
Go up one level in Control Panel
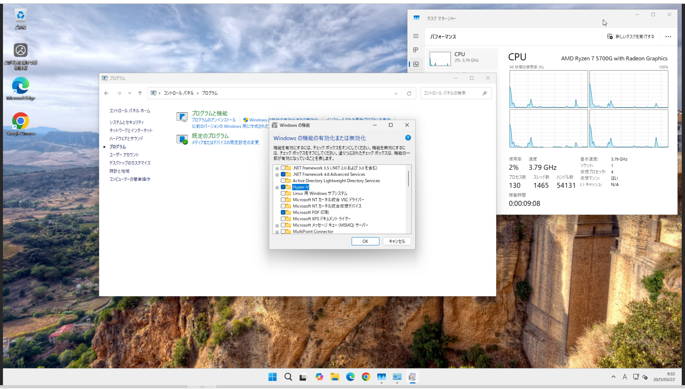pos(140,93)
